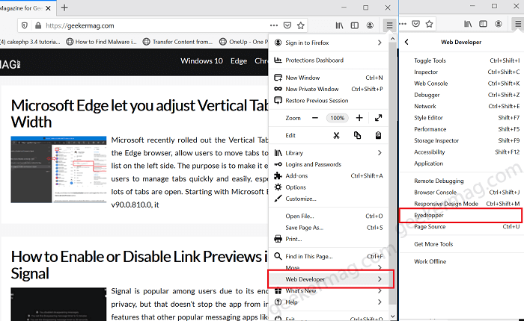Click Windows 10 nav link

(201, 61)
